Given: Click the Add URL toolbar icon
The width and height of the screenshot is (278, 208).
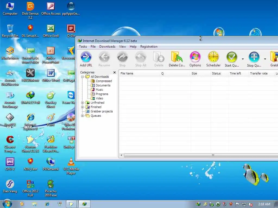Looking at the screenshot, I should 86,57.
